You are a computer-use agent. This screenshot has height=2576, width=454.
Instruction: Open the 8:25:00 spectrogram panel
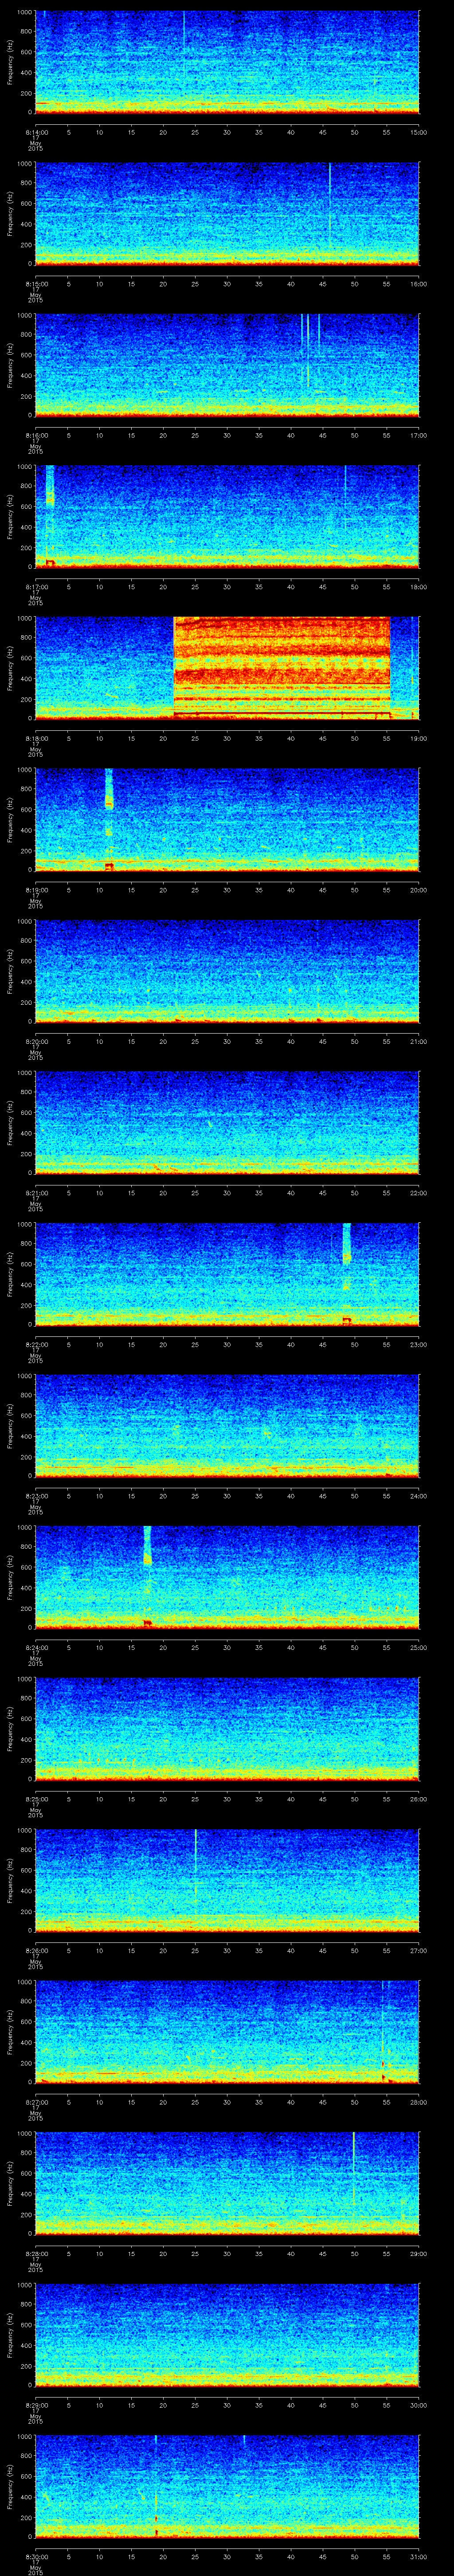pos(227,1728)
